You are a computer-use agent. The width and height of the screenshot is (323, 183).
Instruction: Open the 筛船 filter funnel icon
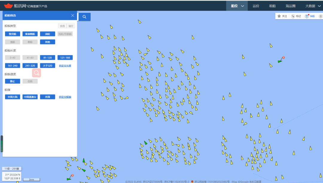click(307, 16)
